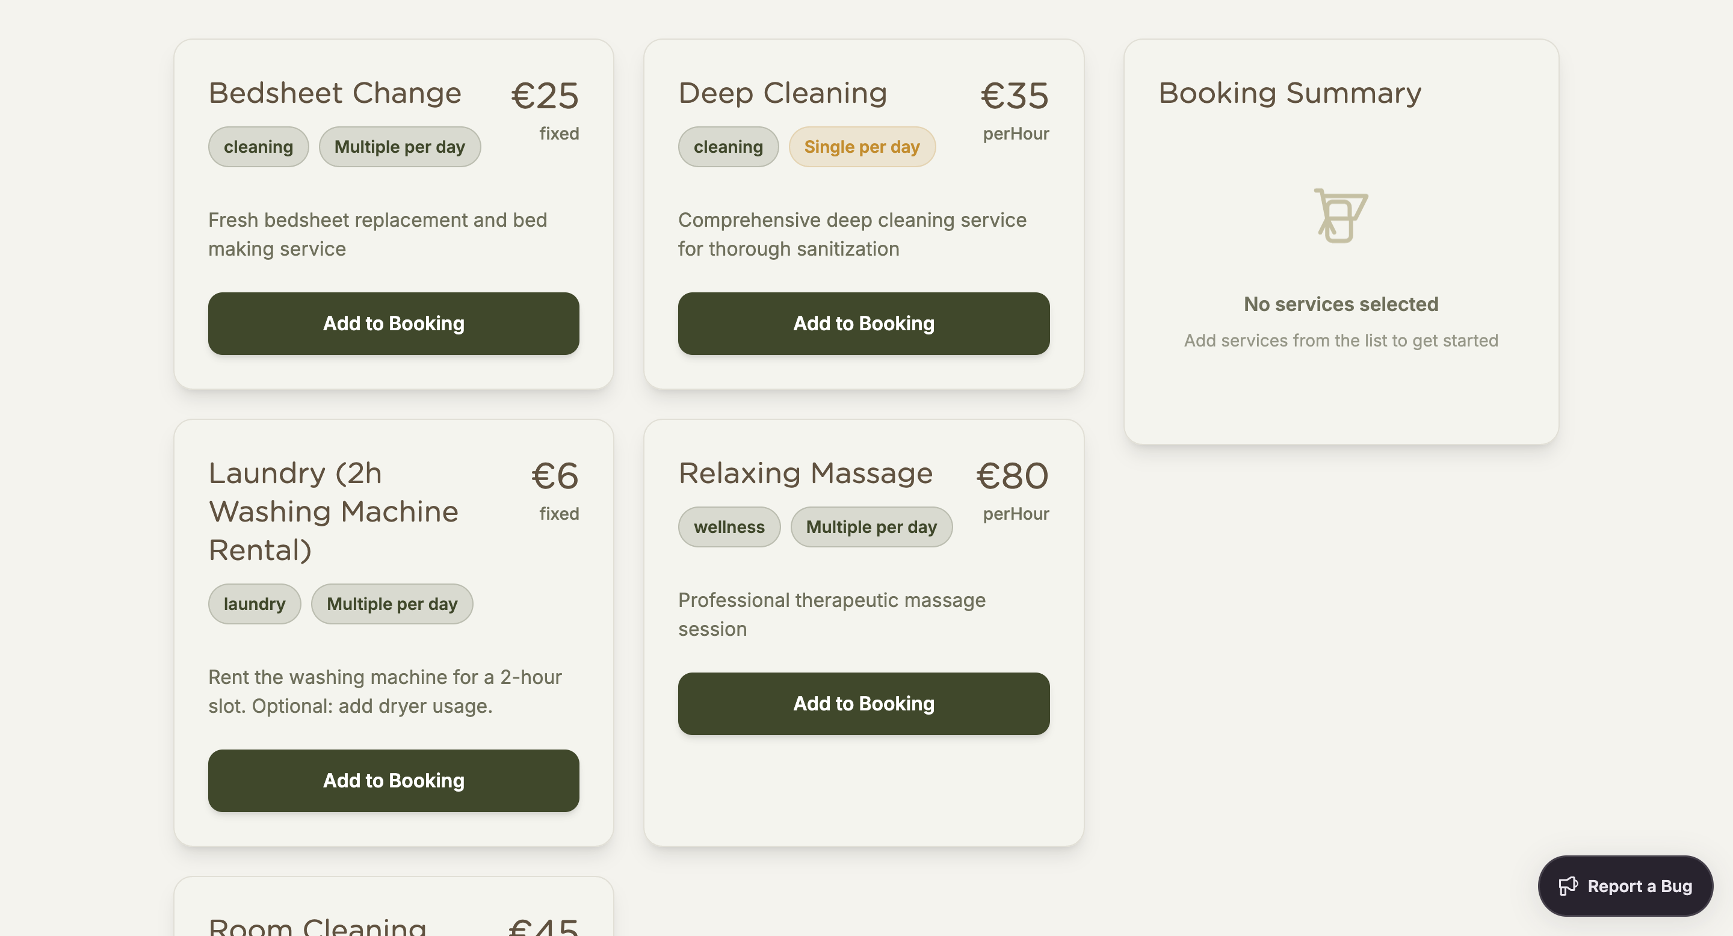Click Multiple per day tag on Relaxing Massage
1733x936 pixels.
tap(871, 526)
